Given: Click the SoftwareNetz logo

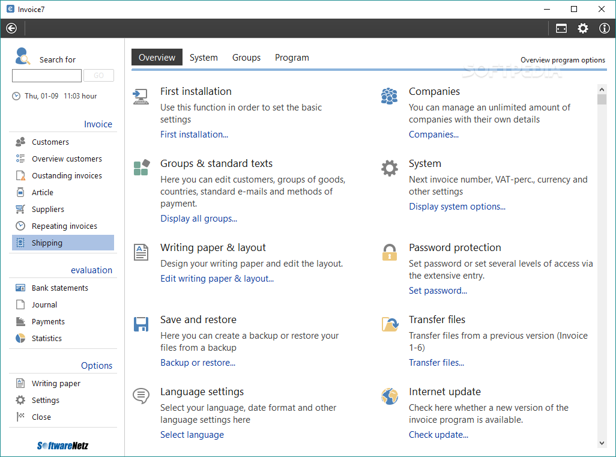Looking at the screenshot, I should (x=63, y=445).
